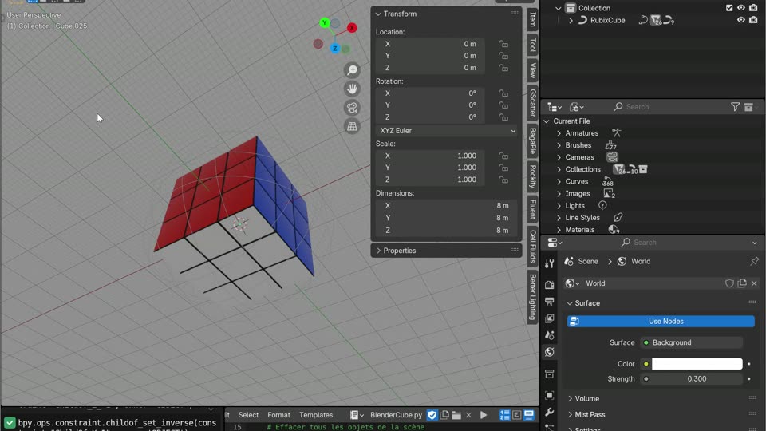Screen dimensions: 766x431
Task: Open text datablock browse dropdown
Action: click(357, 415)
